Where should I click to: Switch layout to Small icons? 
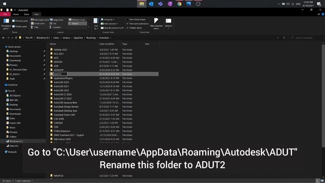click(38, 23)
